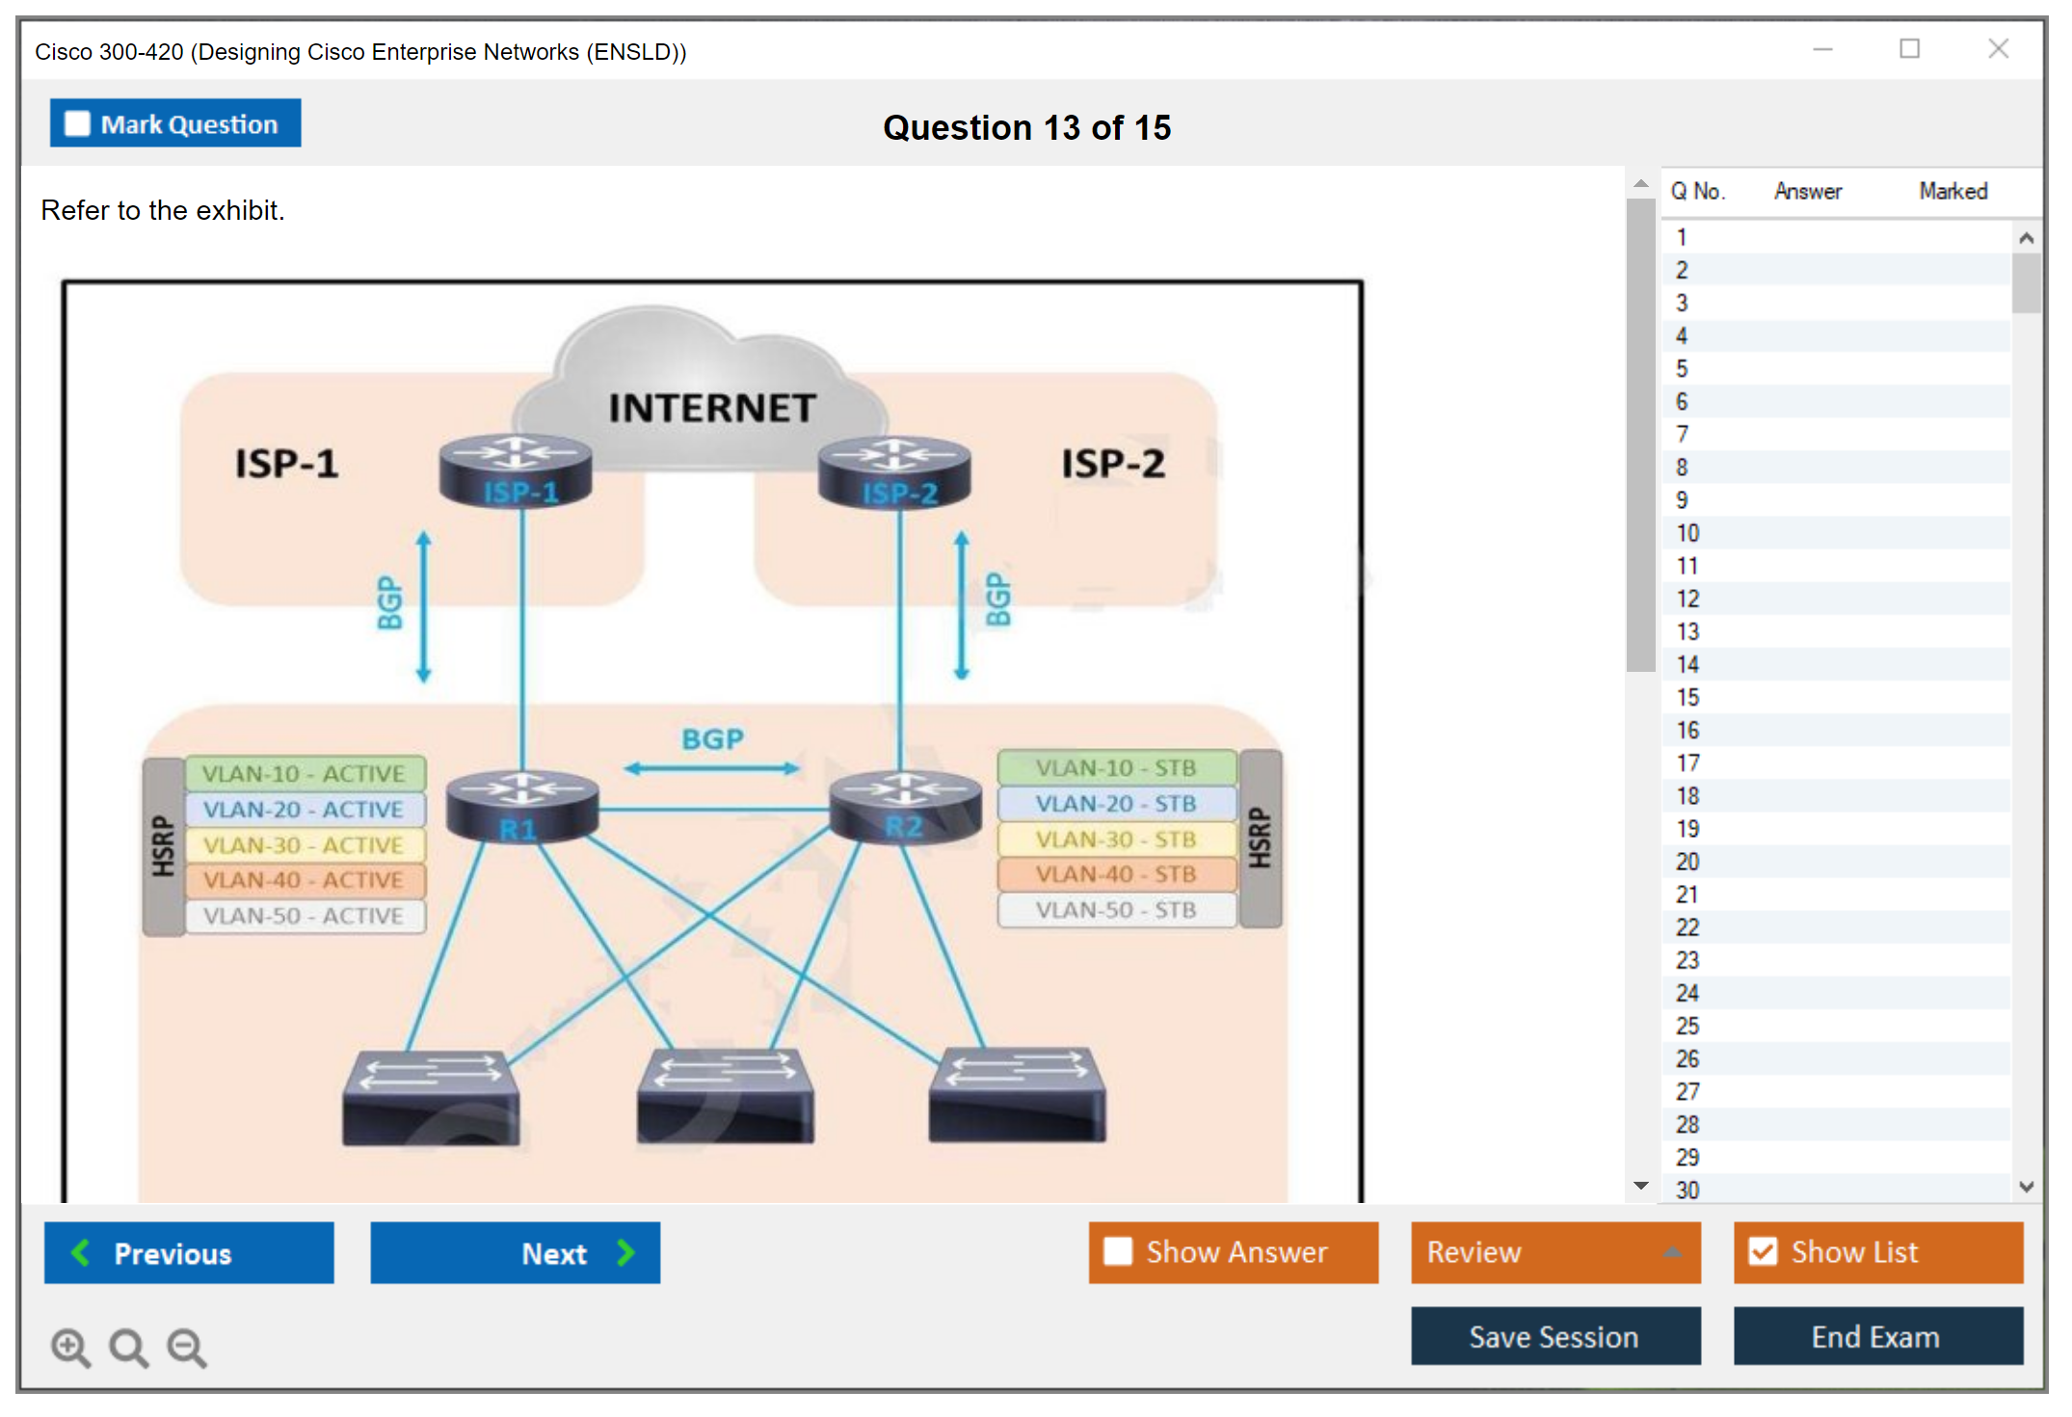Uncheck the Show List checkbox
Image resolution: width=2072 pixels, height=1417 pixels.
(x=1763, y=1251)
